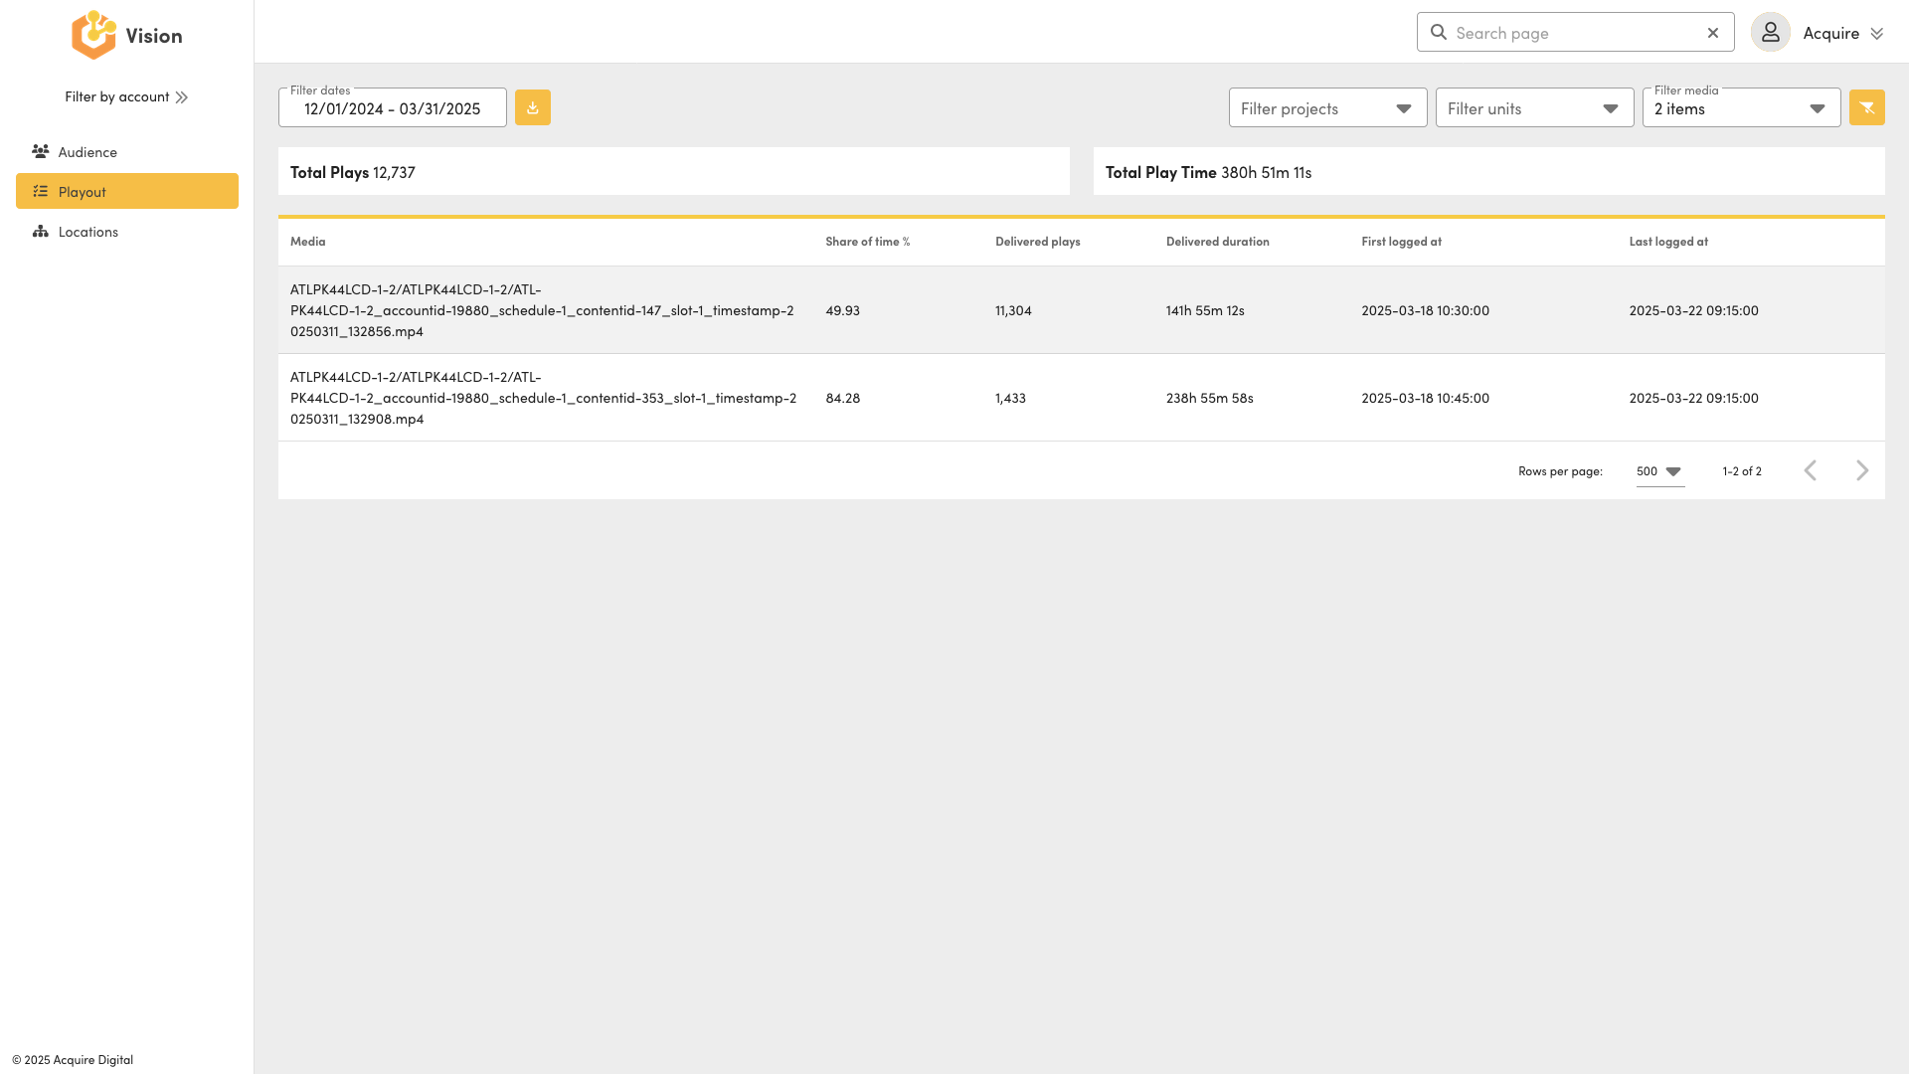Sort by First logged at header
The image size is (1909, 1074).
point(1402,242)
